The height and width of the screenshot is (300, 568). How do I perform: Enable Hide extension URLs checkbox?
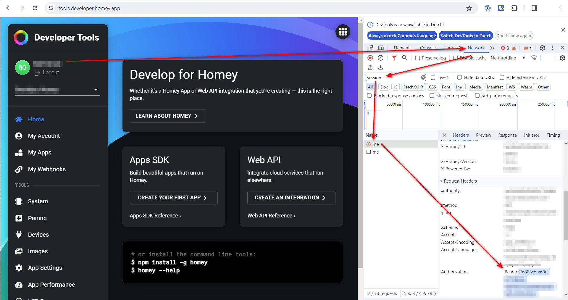502,78
